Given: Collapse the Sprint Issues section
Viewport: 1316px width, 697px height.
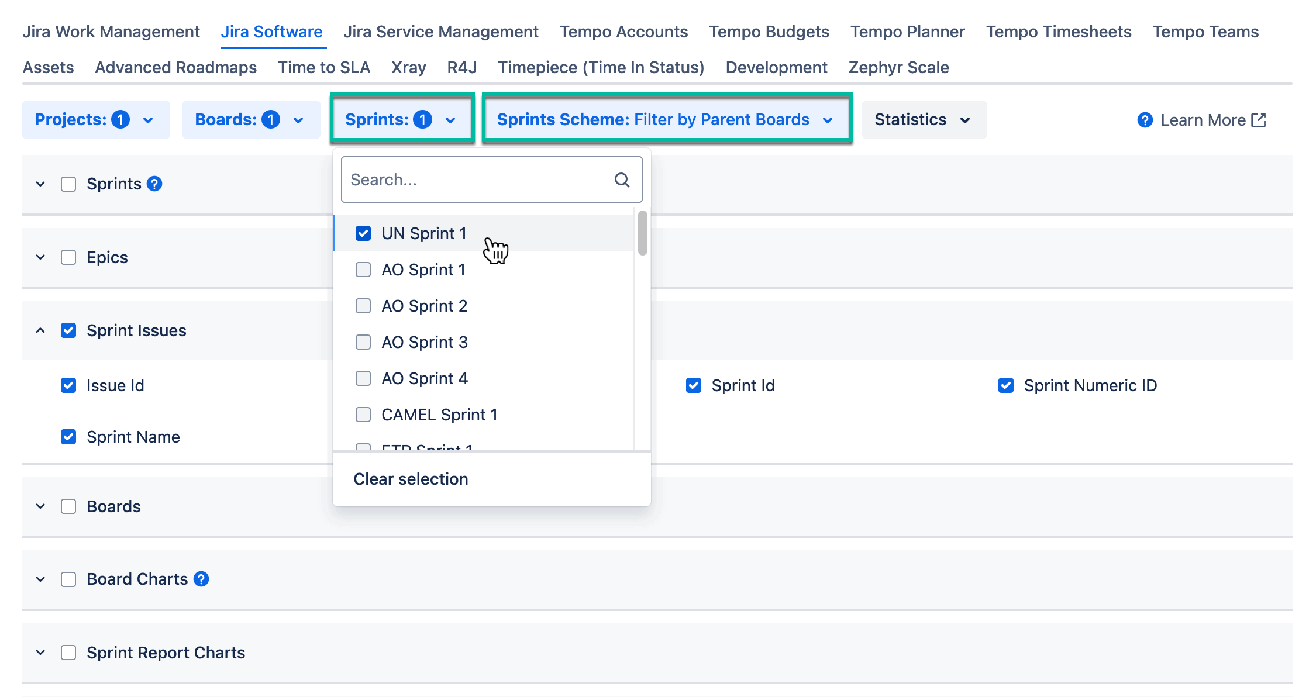Looking at the screenshot, I should tap(40, 330).
